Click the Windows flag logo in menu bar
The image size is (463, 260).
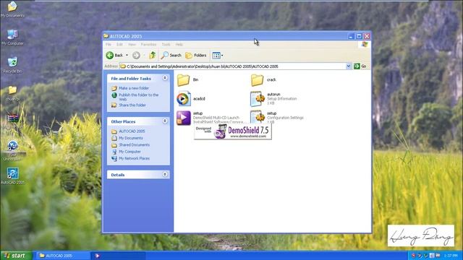click(x=365, y=44)
